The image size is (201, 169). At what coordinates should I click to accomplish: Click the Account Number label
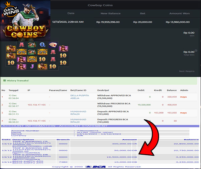(x=25, y=131)
